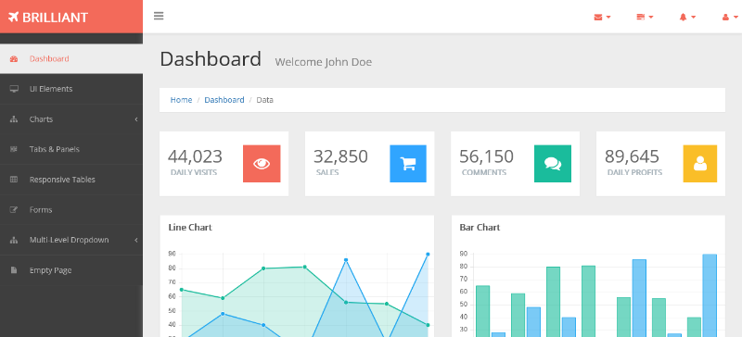742x337 pixels.
Task: Select Dashboard in the sidebar
Action: pos(71,58)
